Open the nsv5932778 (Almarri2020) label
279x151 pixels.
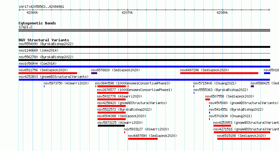(x=119, y=96)
